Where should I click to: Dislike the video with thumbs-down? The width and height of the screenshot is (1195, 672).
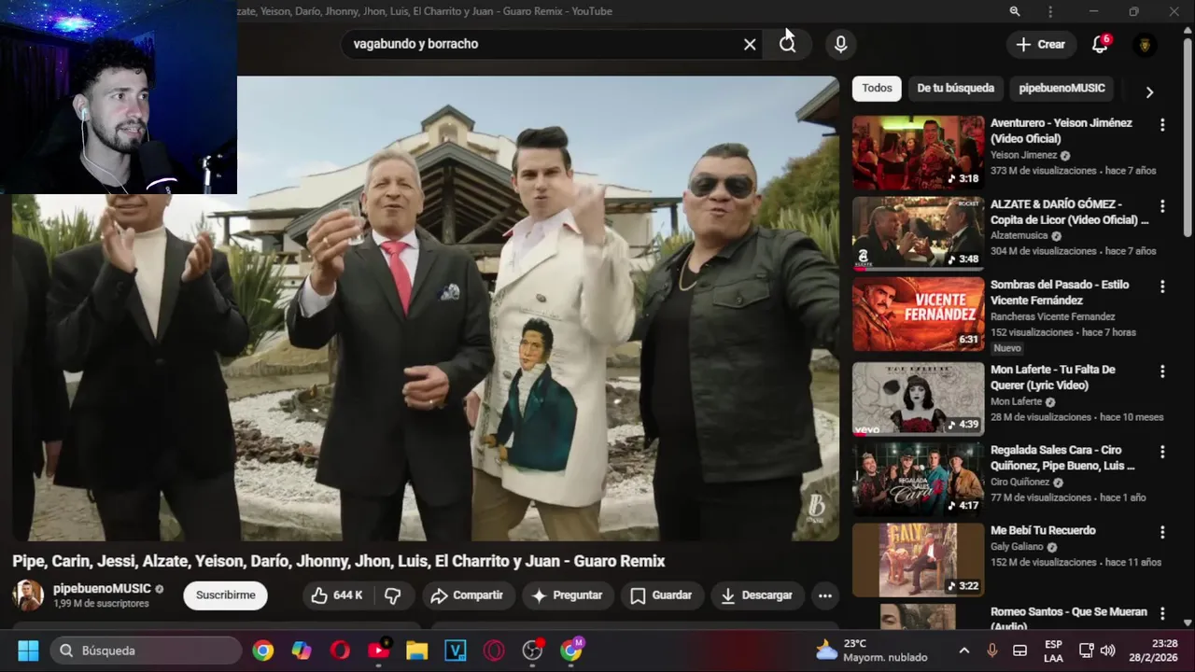pyautogui.click(x=393, y=595)
